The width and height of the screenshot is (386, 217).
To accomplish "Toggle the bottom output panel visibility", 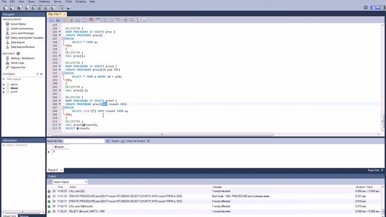I will point(378,8).
